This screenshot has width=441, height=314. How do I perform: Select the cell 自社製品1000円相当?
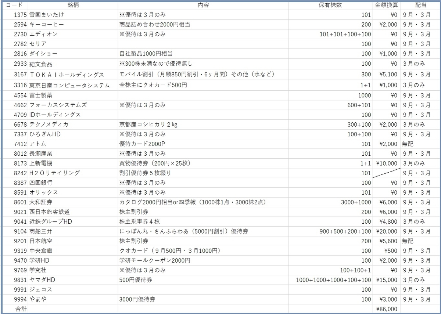(203, 54)
